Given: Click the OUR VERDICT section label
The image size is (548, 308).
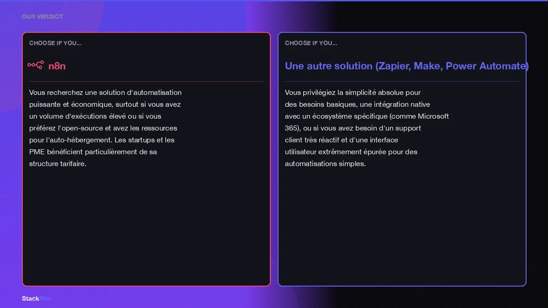Looking at the screenshot, I should tap(42, 16).
